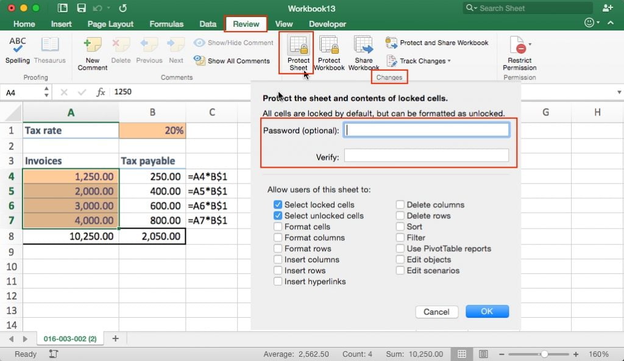Open the Home tab
Viewport: 624px width, 361px height.
[24, 24]
